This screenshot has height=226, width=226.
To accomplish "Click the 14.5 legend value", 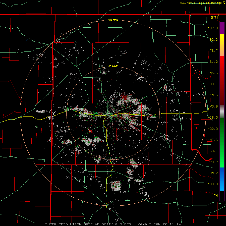I will click(214, 95).
